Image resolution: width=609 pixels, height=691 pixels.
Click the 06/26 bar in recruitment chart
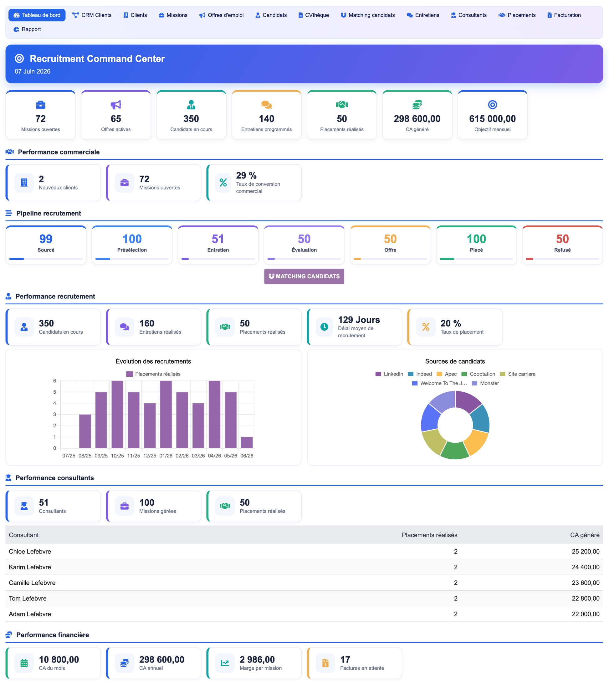pyautogui.click(x=247, y=442)
